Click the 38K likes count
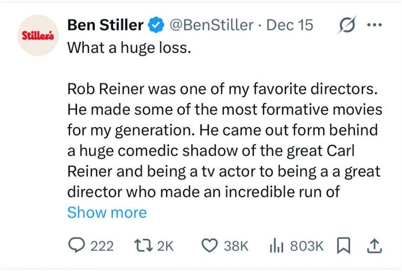The height and width of the screenshot is (272, 402). pyautogui.click(x=235, y=246)
